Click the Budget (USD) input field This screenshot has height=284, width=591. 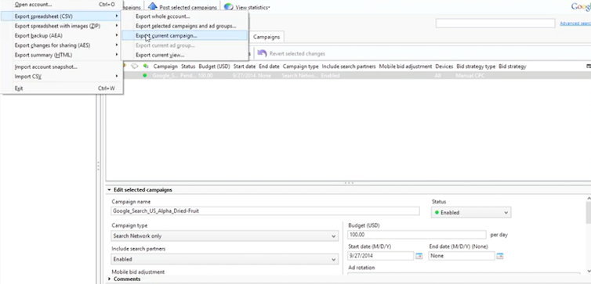click(417, 235)
